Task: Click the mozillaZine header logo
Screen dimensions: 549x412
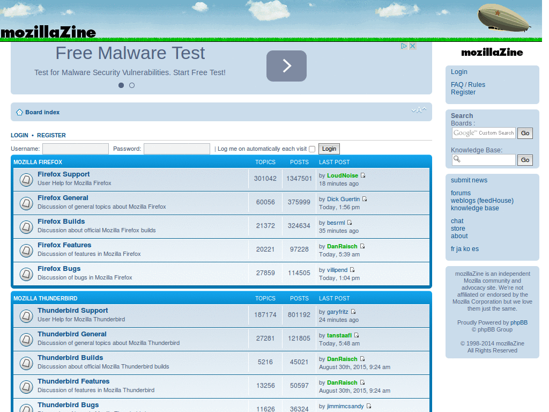Action: (x=48, y=32)
